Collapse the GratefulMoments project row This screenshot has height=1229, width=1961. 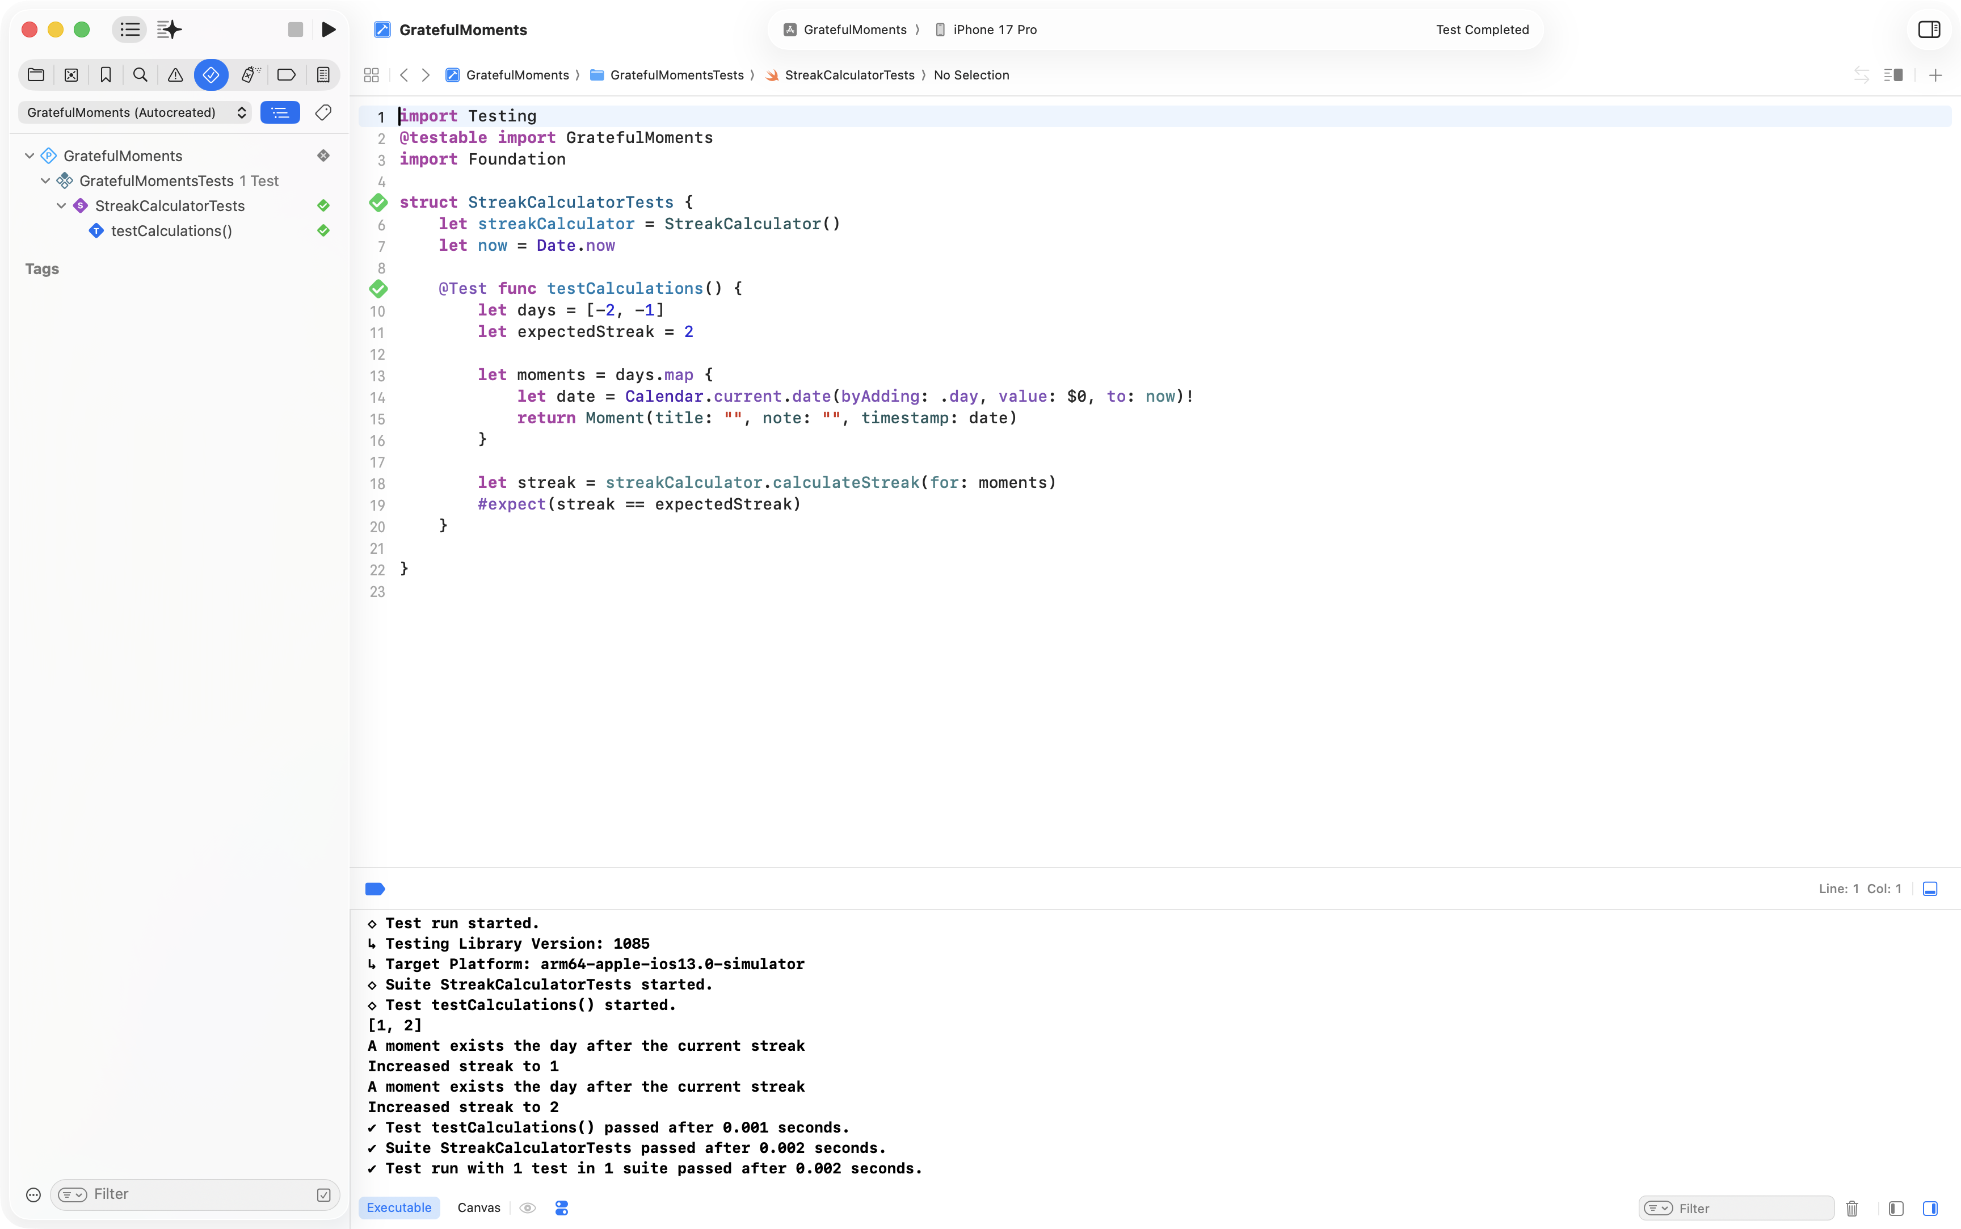pyautogui.click(x=30, y=156)
